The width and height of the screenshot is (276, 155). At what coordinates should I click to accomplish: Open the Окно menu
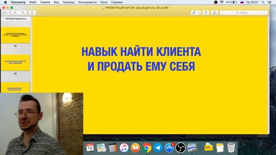[x=104, y=2]
